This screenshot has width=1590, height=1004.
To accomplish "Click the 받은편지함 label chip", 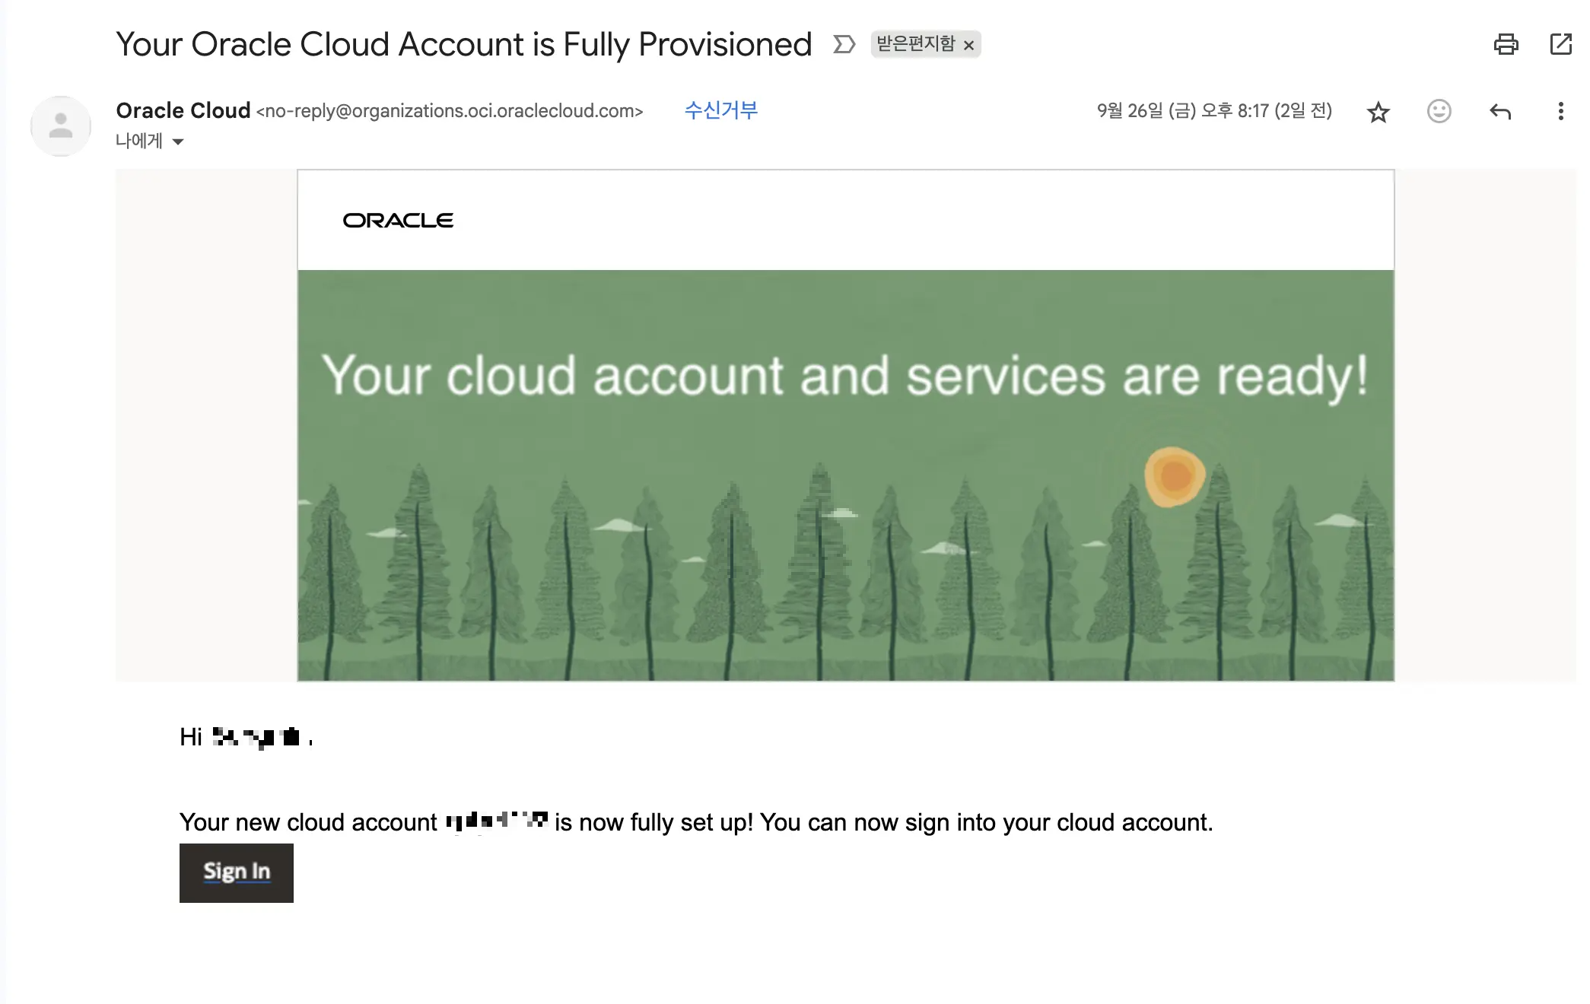I will (x=917, y=44).
